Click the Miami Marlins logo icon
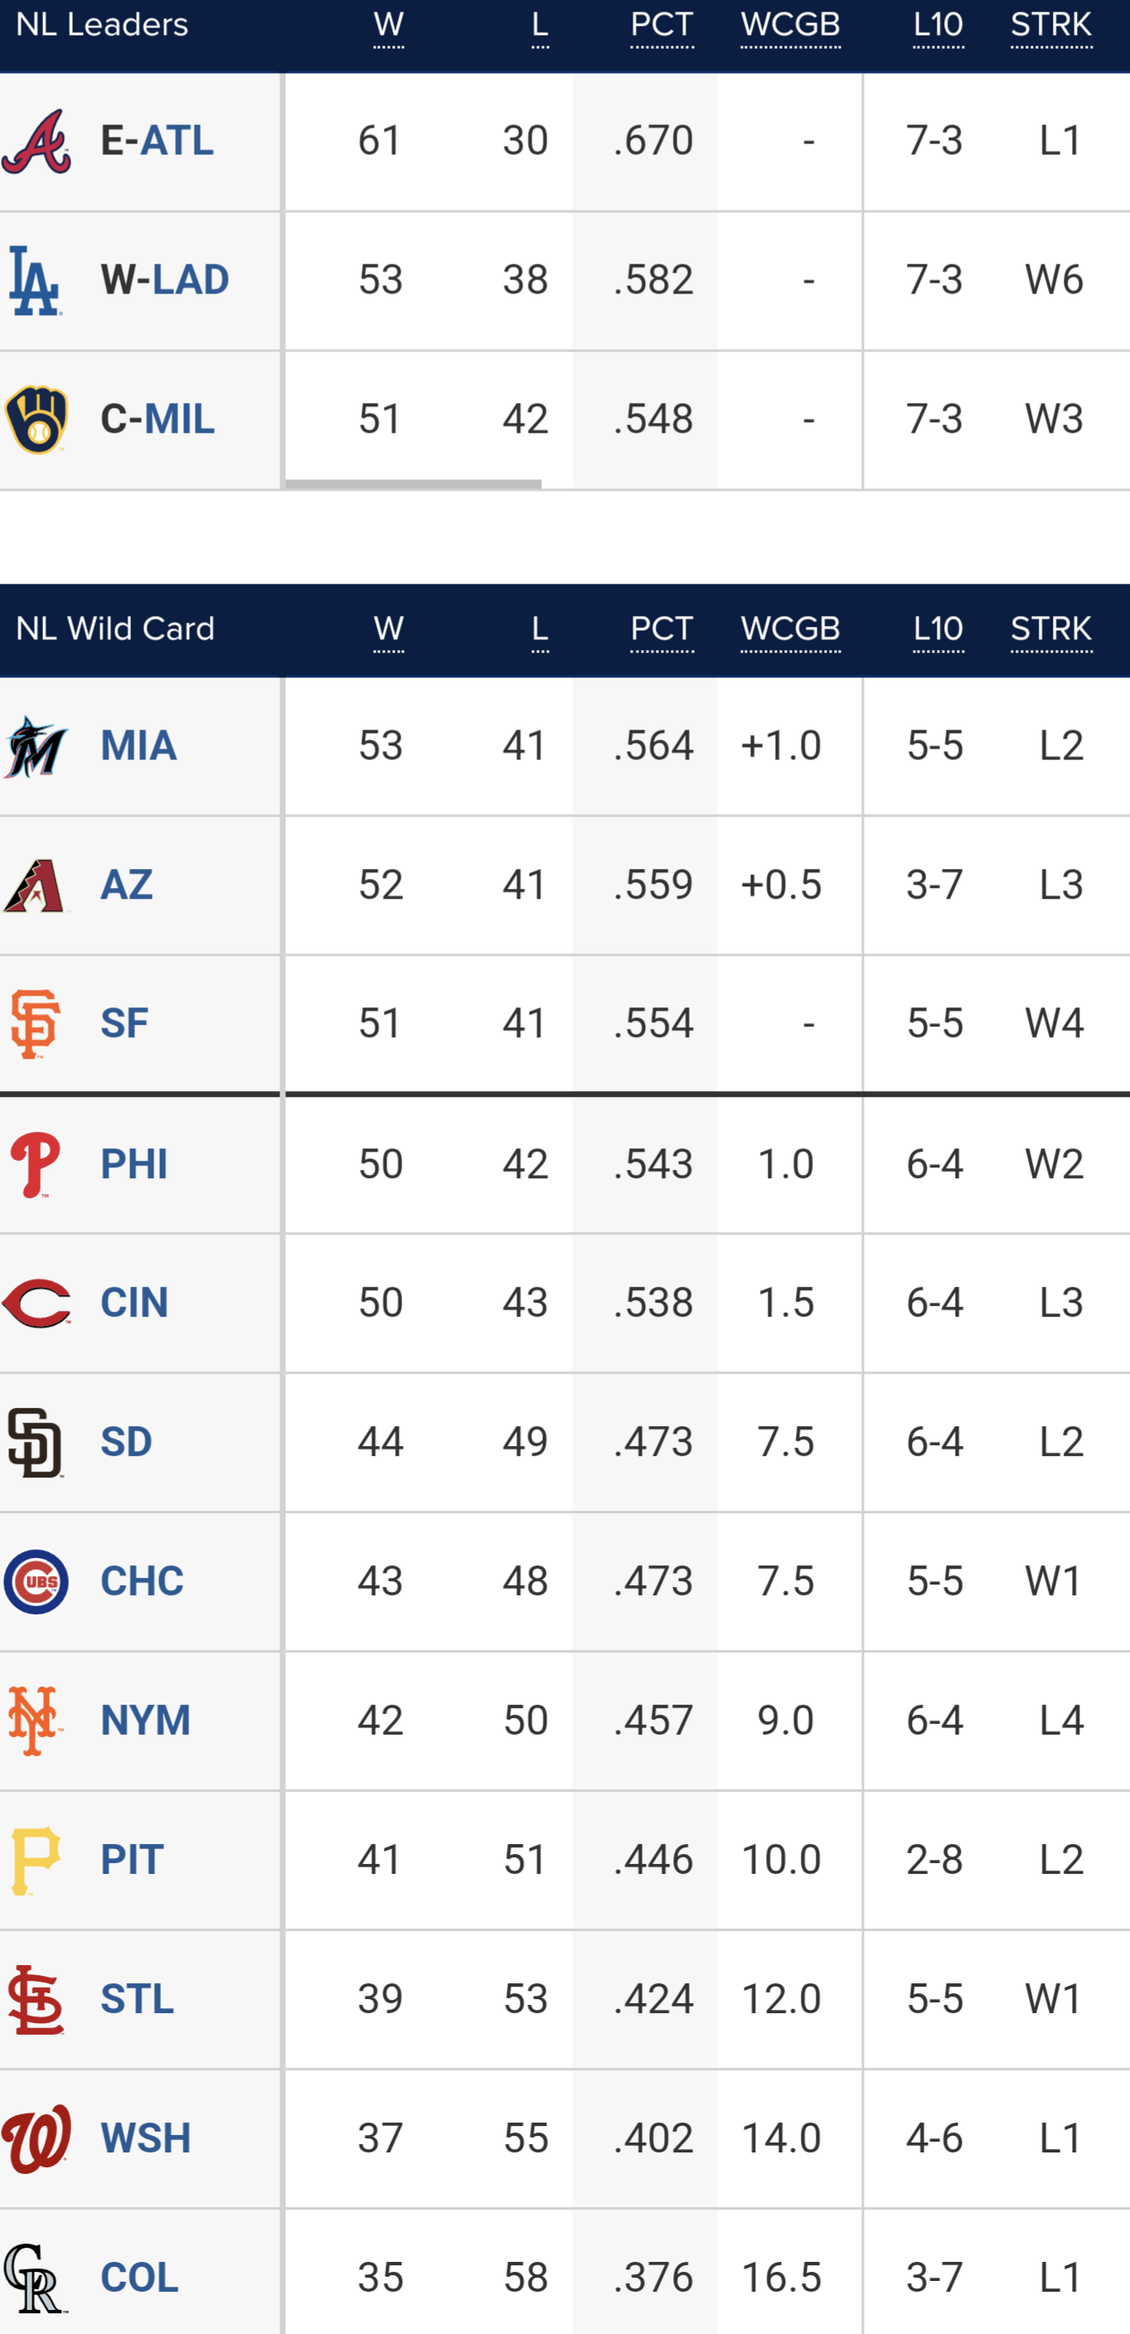The height and width of the screenshot is (2334, 1130). tap(36, 746)
